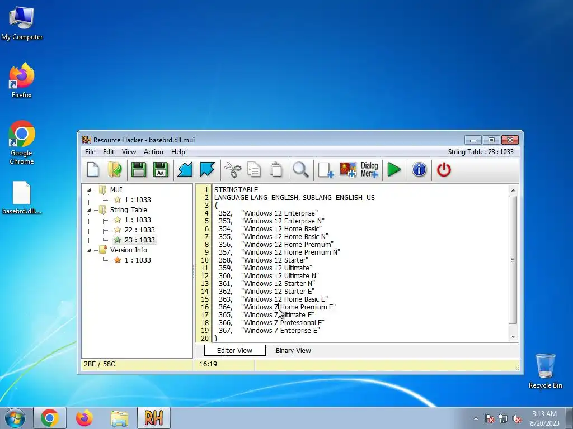
Task: Click the LANGUAGE LANG_ENGLISH line
Action: click(294, 198)
